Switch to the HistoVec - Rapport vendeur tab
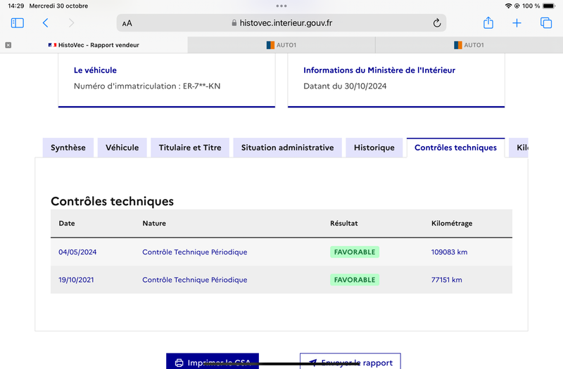The width and height of the screenshot is (563, 369). coord(94,45)
